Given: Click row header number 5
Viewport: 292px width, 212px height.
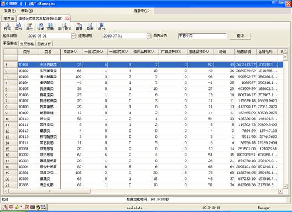Looking at the screenshot, I should (x=11, y=89).
